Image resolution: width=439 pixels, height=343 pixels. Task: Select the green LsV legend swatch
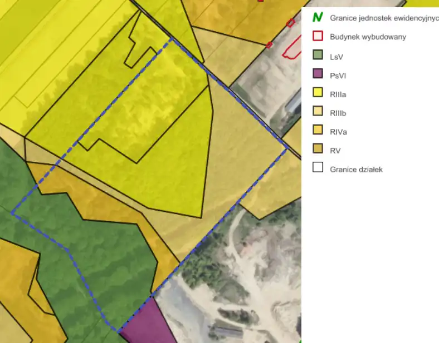(318, 56)
